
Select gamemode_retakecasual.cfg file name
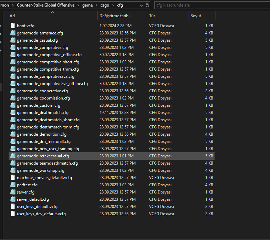pos(43,156)
